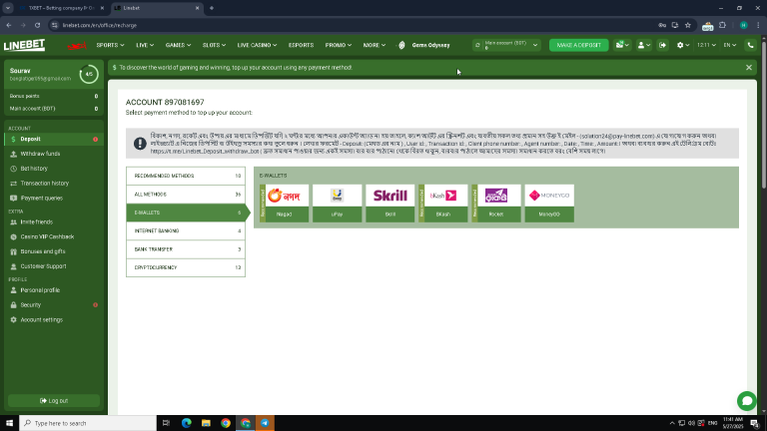Viewport: 767px width, 431px height.
Task: Bookmark this page with star icon
Action: (x=688, y=25)
